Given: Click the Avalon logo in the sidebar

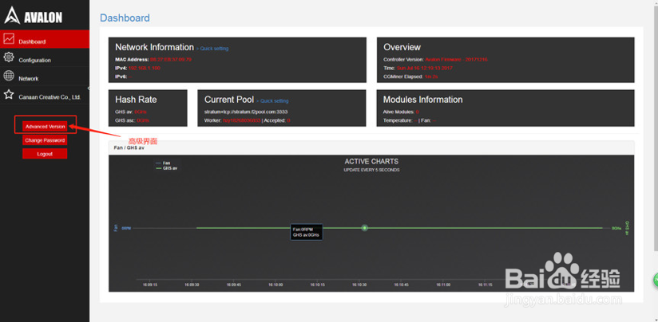Looking at the screenshot, I should pyautogui.click(x=34, y=16).
